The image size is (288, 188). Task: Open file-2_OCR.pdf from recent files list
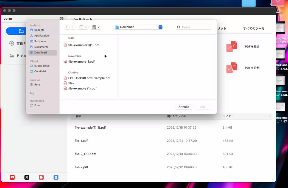click(86, 154)
